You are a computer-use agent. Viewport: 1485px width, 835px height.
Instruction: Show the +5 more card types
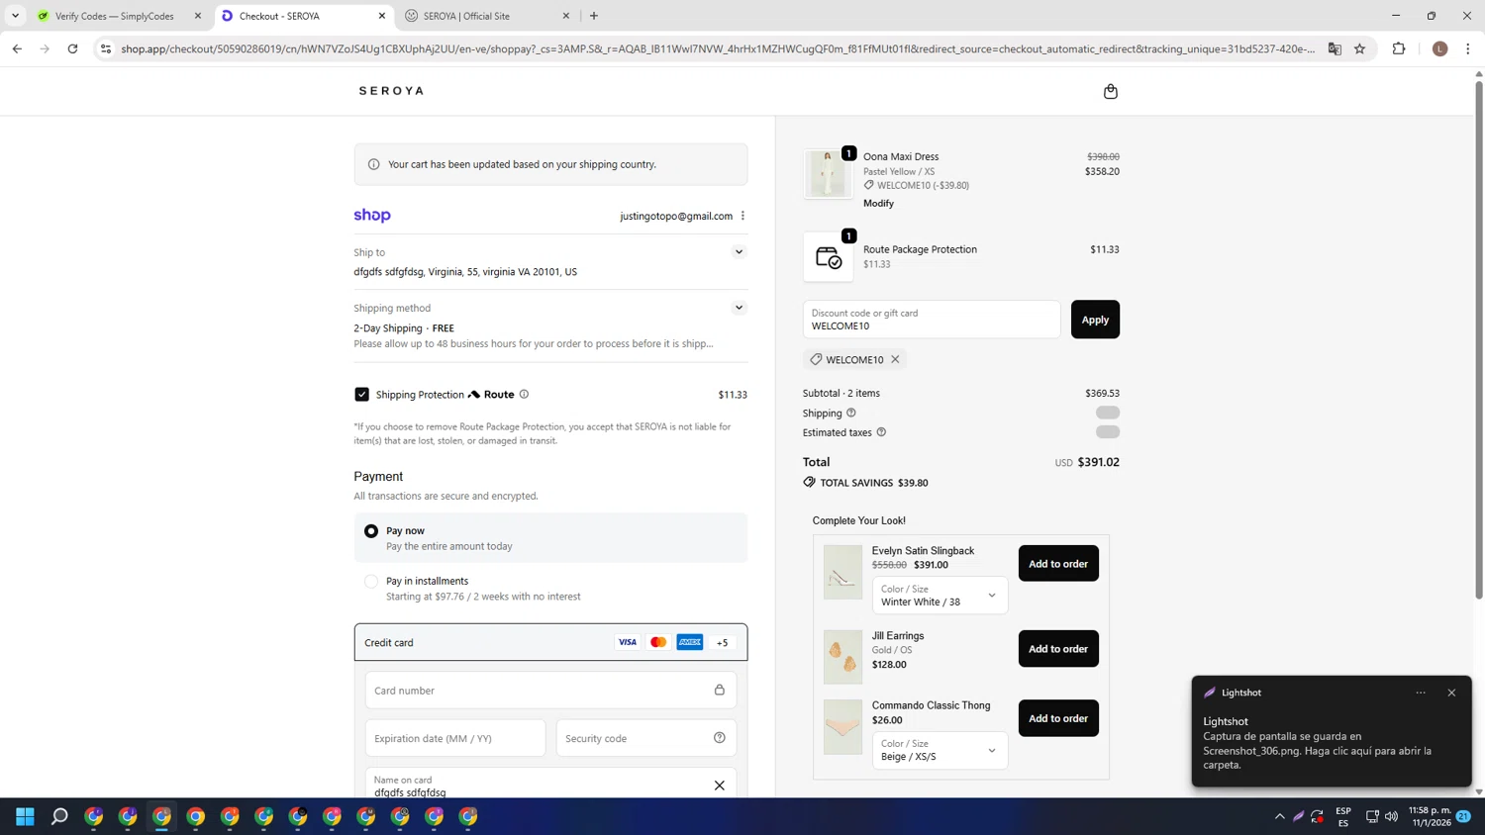pos(722,642)
